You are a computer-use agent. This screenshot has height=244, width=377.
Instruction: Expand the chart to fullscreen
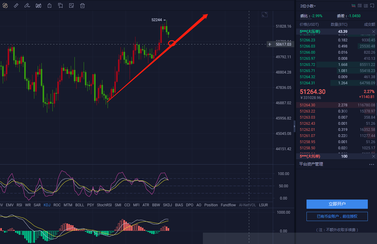(x=265, y=14)
